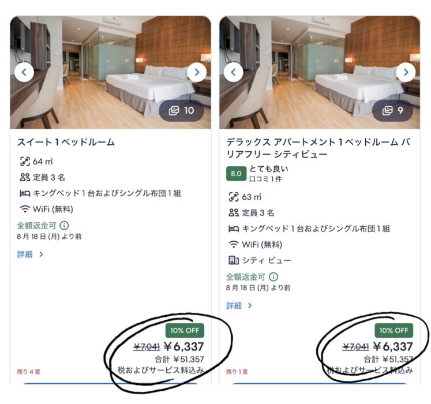Click 10% OFF badge on Suite card

[185, 331]
